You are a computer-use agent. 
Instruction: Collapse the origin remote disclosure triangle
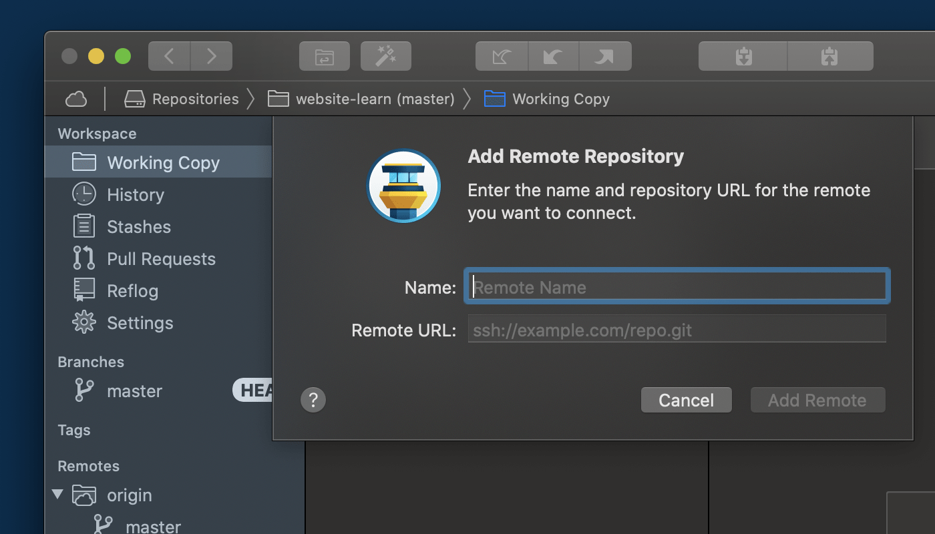pyautogui.click(x=58, y=495)
